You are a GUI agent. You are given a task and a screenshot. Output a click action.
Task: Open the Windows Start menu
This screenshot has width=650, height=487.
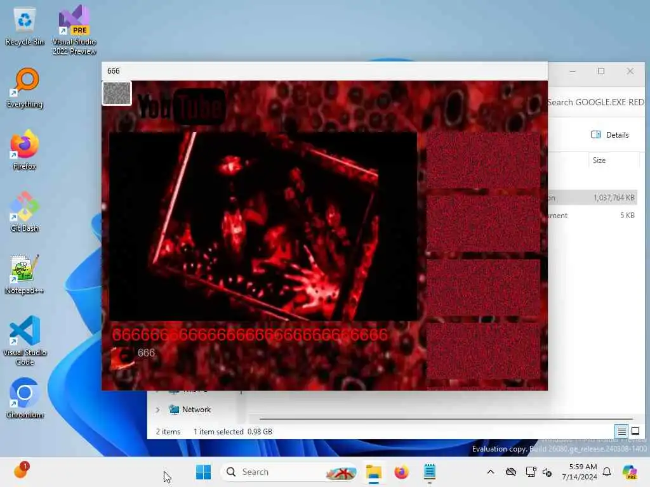click(x=203, y=472)
